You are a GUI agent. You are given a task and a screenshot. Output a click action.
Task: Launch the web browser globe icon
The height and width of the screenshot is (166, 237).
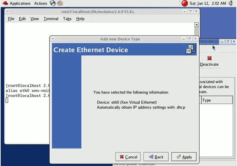click(53, 3)
